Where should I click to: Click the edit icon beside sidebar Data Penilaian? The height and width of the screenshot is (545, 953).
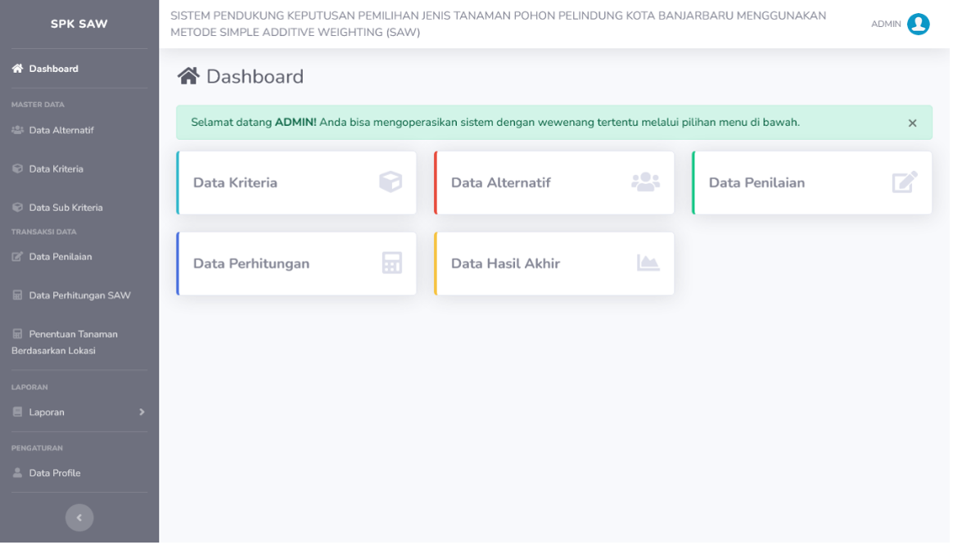(x=17, y=256)
